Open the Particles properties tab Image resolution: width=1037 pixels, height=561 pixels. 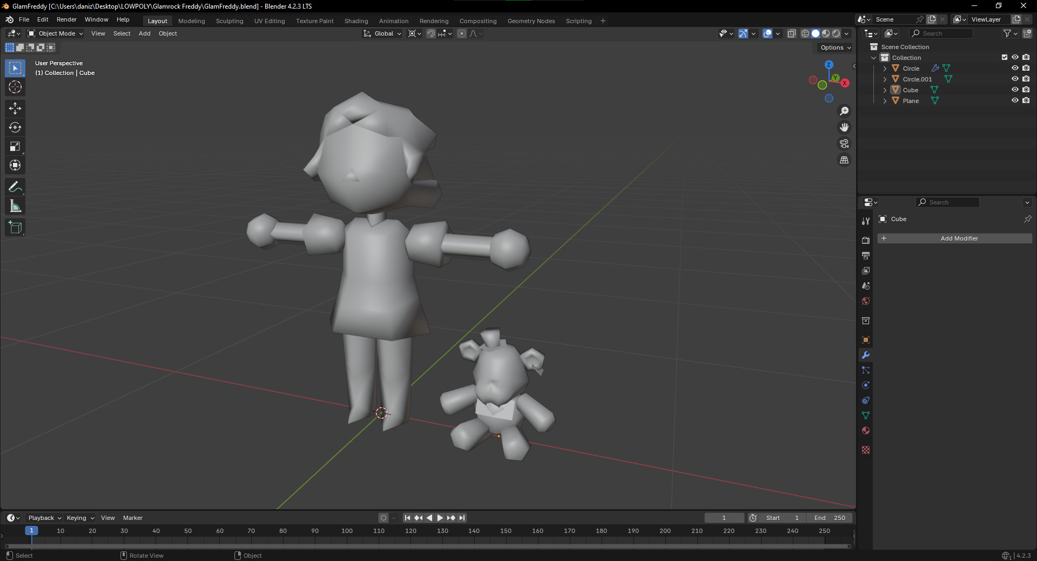[866, 370]
